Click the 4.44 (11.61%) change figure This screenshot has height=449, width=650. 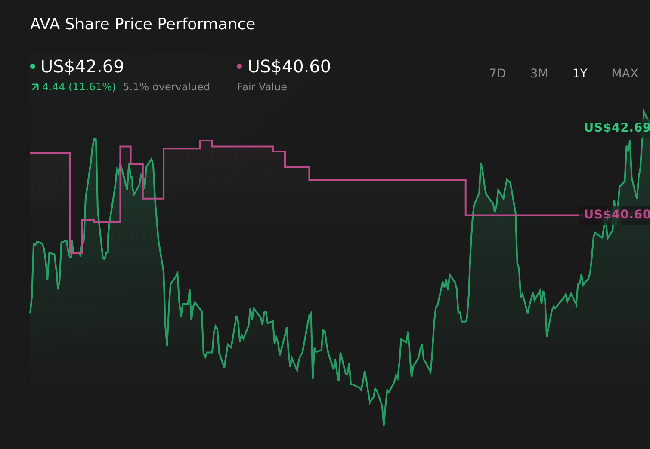click(79, 86)
